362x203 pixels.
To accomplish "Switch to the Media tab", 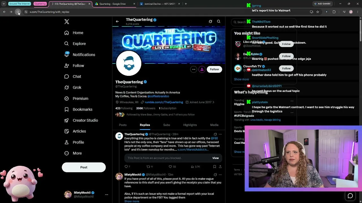I will [214, 125].
